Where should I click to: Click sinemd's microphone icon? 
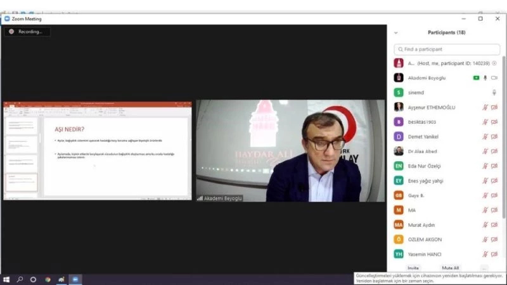pos(494,92)
